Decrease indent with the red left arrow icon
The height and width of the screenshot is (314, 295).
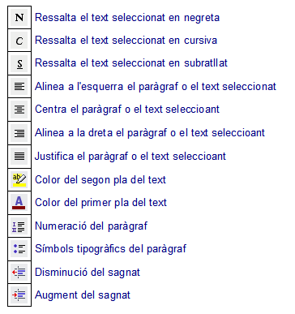click(19, 272)
